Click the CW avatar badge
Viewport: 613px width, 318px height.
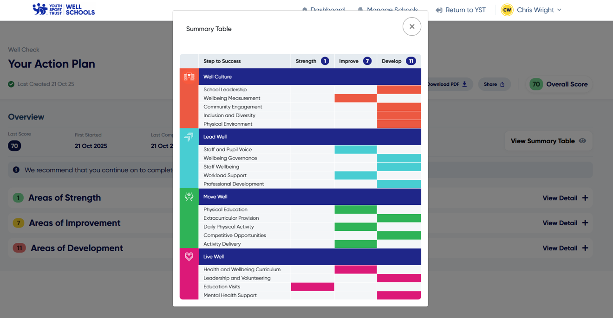[x=507, y=9]
